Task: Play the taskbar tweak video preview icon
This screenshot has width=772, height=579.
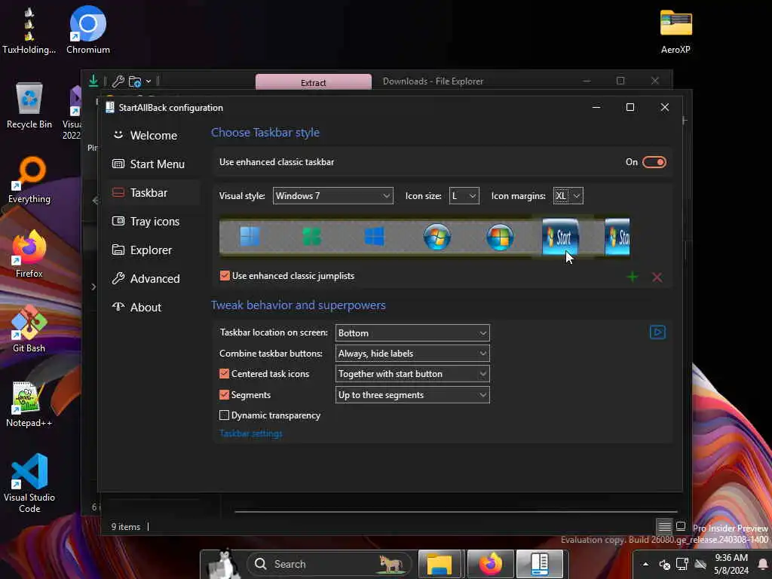Action: coord(657,332)
